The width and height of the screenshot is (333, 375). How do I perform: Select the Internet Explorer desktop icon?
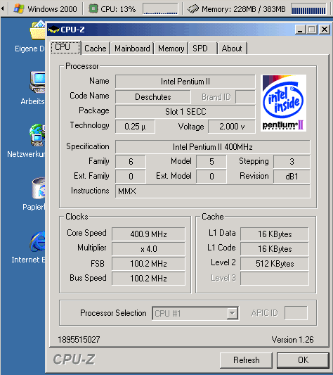[38, 241]
